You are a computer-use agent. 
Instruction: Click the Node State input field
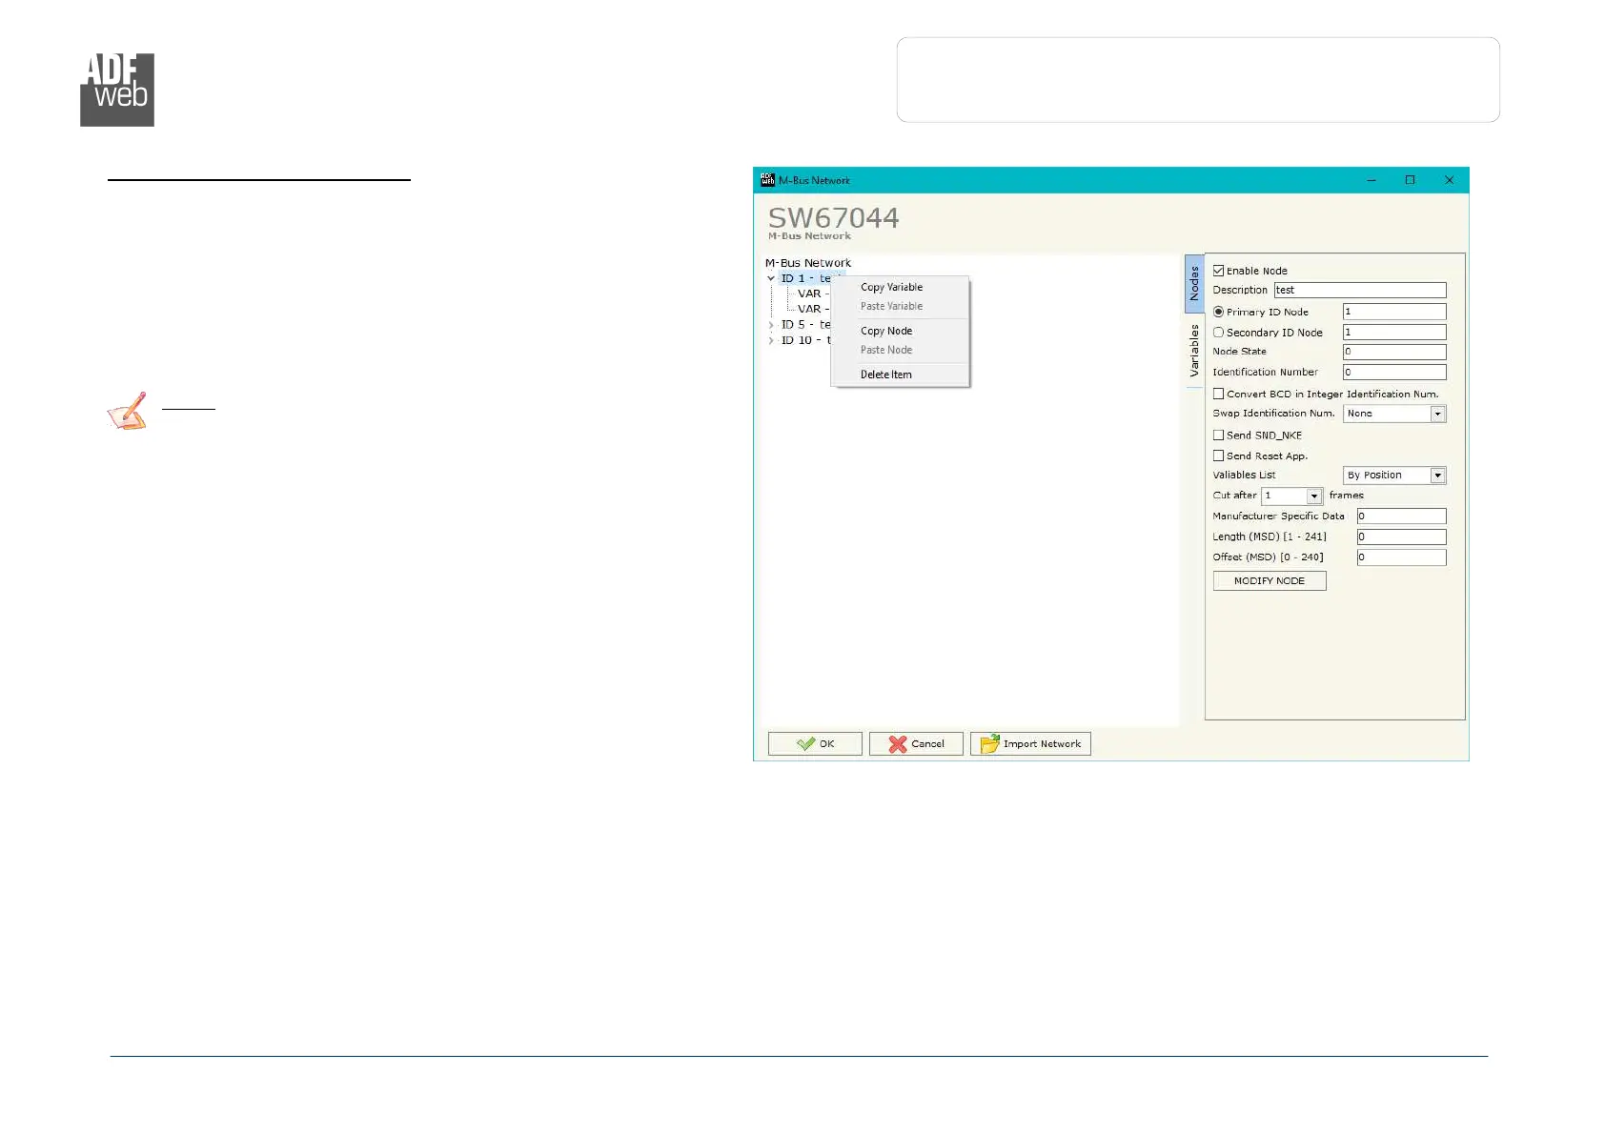point(1394,353)
